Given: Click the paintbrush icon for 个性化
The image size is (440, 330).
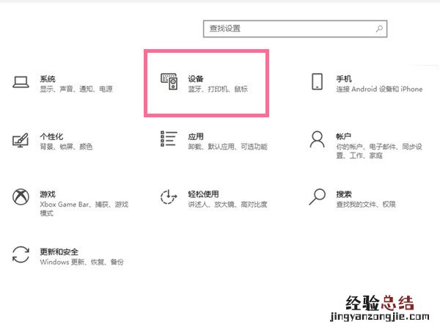Looking at the screenshot, I should pos(21,140).
